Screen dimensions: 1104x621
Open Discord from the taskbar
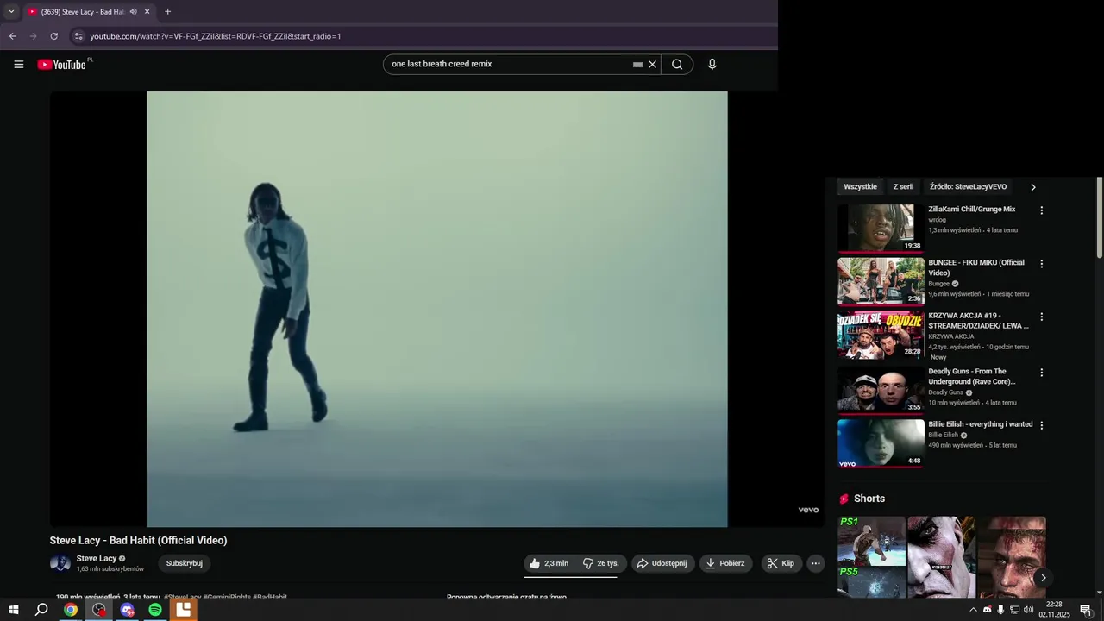tap(128, 610)
